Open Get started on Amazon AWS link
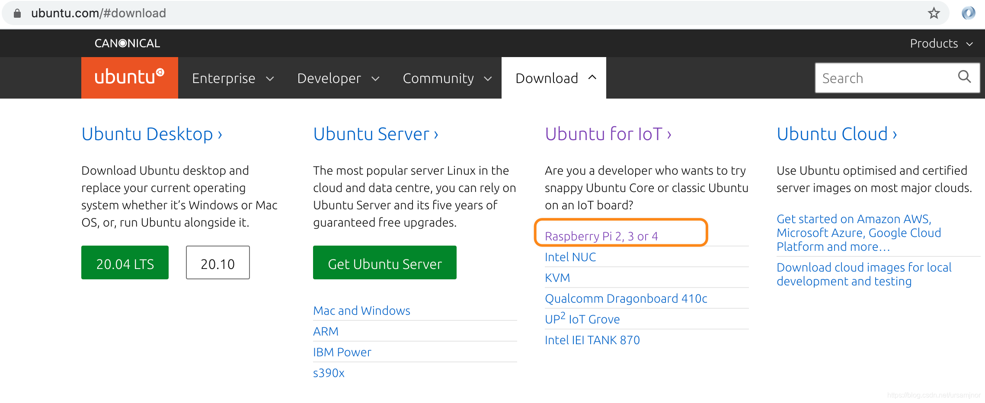Viewport: 985px width, 403px height. coord(859,233)
